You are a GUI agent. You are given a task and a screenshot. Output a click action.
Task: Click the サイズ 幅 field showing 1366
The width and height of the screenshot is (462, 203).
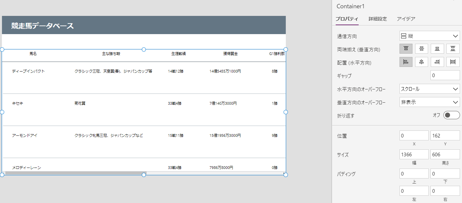click(414, 154)
